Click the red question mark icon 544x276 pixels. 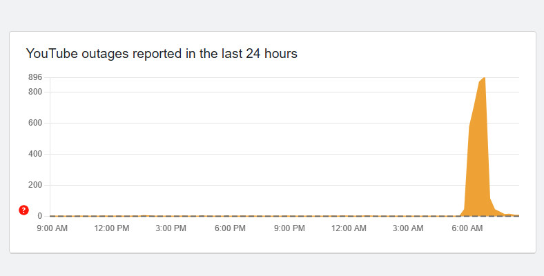coord(23,210)
